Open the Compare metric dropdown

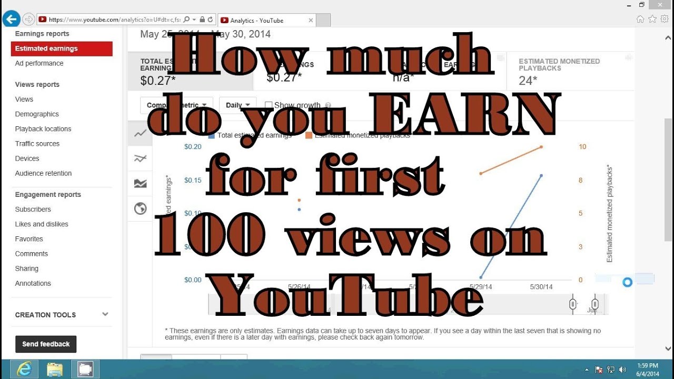pos(176,105)
